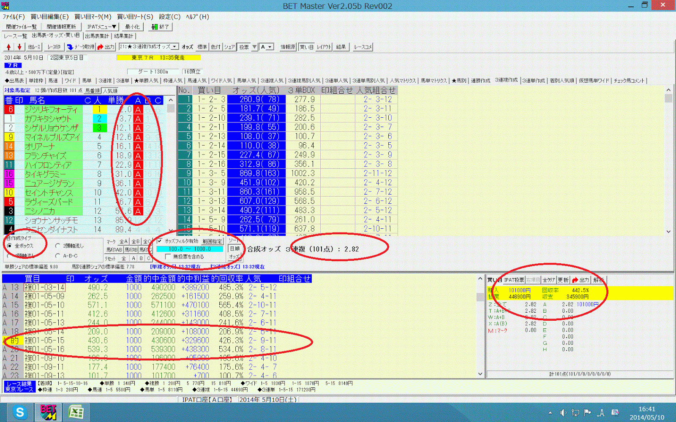Click the Action Center flag icon
Image resolution: width=676 pixels, height=422 pixels.
tap(588, 412)
